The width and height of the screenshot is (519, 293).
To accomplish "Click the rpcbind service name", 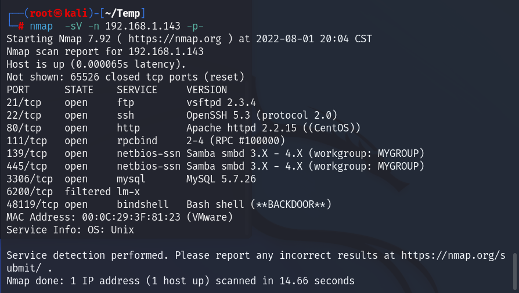I will (137, 141).
